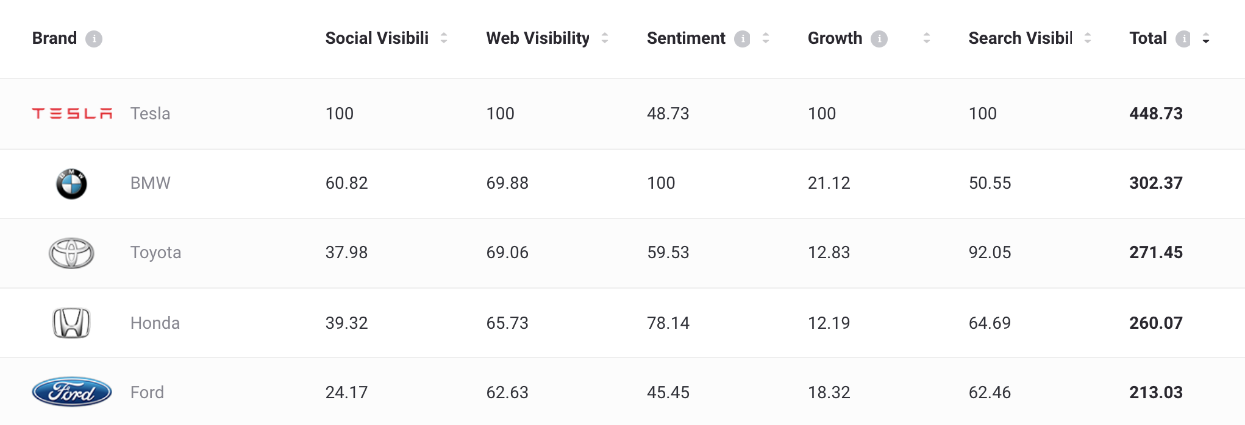Toggle the Growth column sort arrows
This screenshot has width=1245, height=425.
point(927,38)
